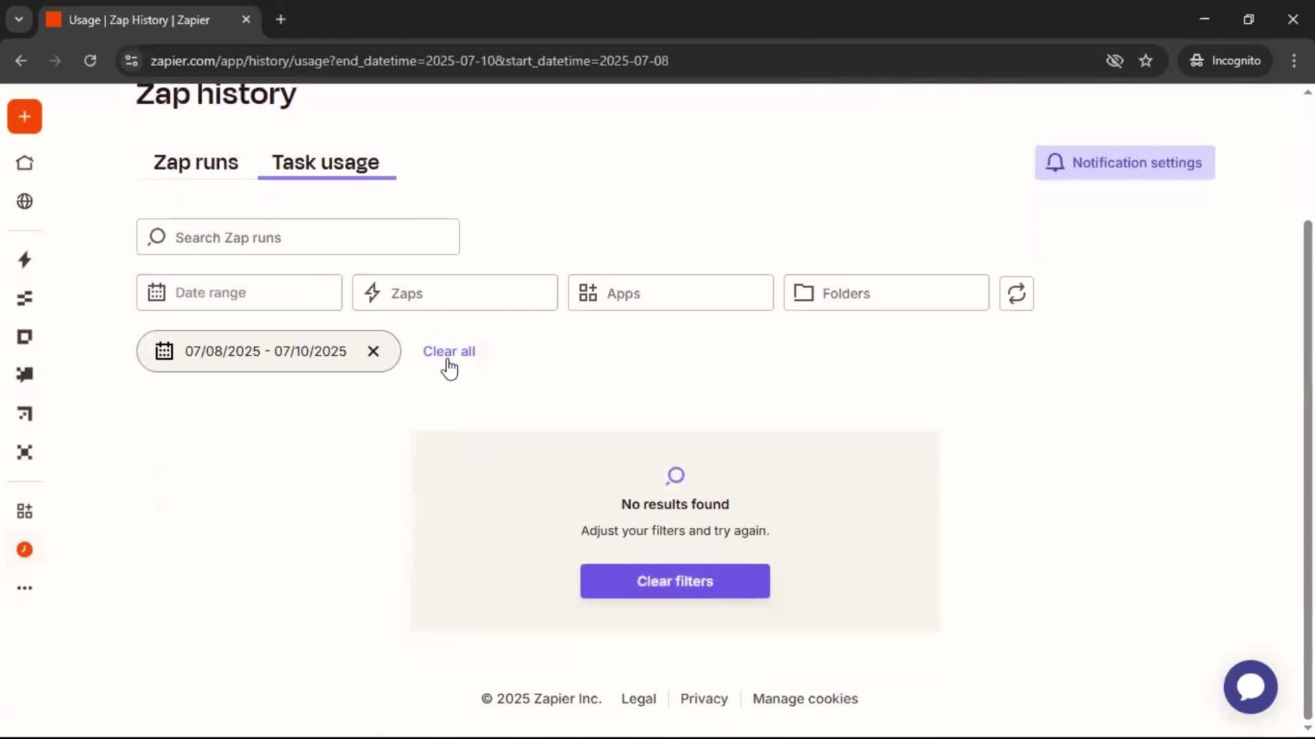Click the Clear filters button

pos(675,581)
